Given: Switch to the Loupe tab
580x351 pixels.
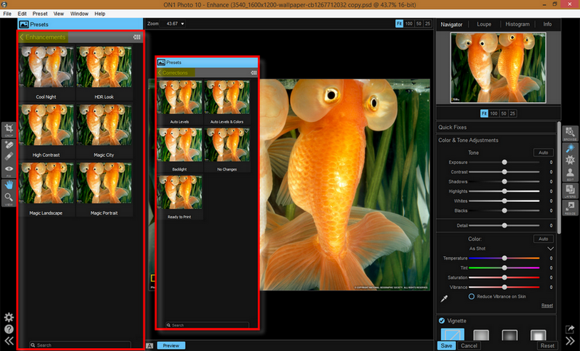Looking at the screenshot, I should (484, 24).
